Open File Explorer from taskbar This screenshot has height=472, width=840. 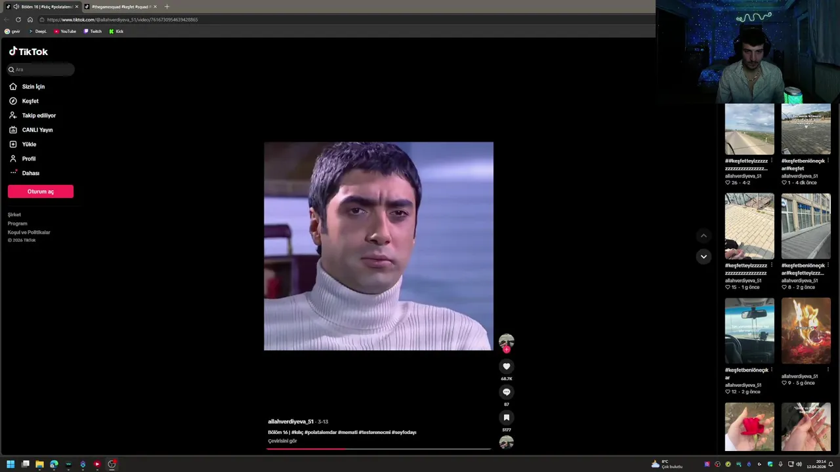(x=39, y=464)
